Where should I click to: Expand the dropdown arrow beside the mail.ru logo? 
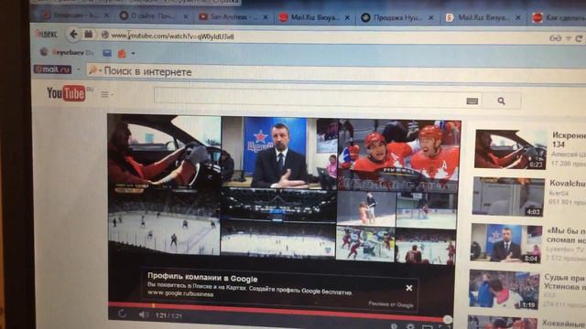pos(79,69)
